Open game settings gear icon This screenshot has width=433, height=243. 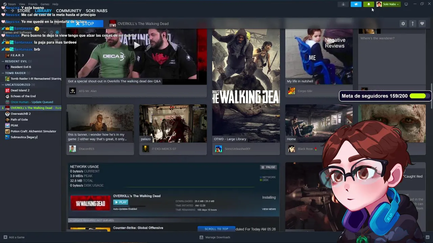tap(403, 24)
